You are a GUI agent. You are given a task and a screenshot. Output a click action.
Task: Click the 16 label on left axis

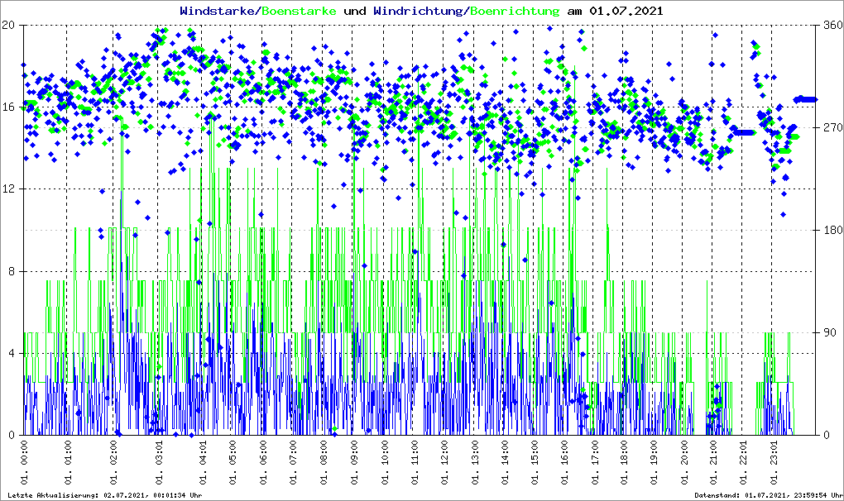click(10, 107)
